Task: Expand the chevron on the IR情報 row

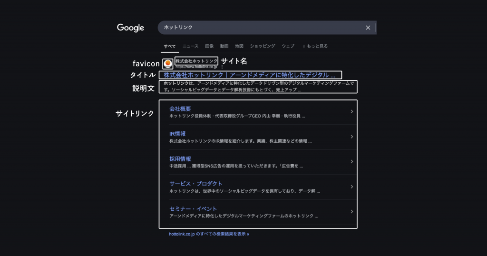Action: [x=351, y=137]
